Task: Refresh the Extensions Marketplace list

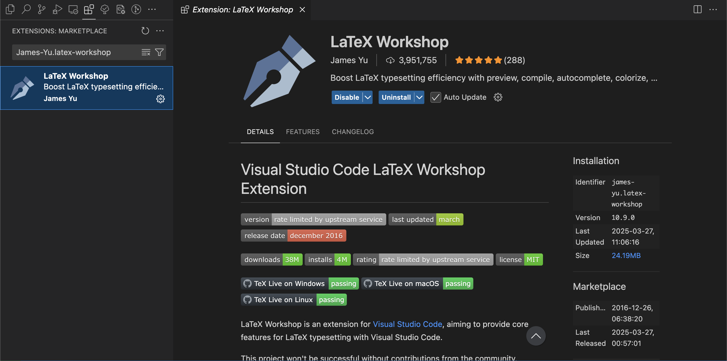Action: (x=145, y=31)
